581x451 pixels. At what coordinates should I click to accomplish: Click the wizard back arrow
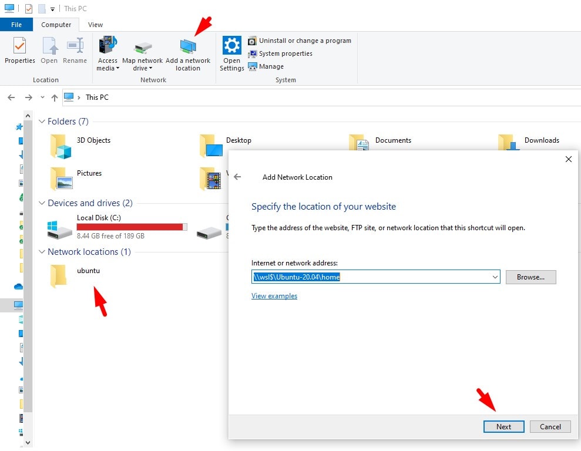(237, 177)
